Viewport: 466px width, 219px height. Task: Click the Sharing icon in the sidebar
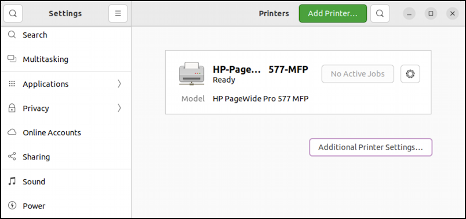coord(12,157)
